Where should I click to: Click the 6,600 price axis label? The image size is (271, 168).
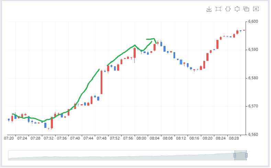[x=253, y=21]
